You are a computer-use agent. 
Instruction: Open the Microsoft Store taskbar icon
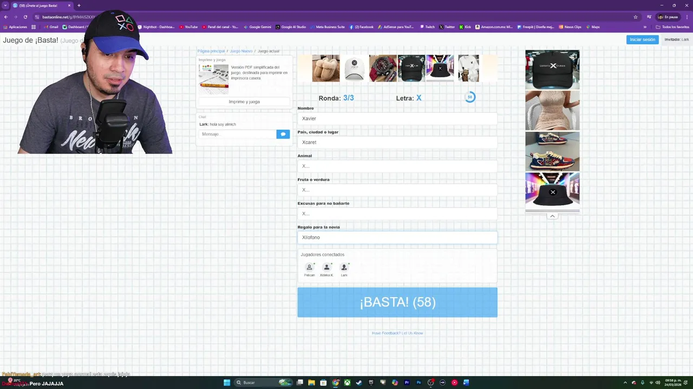(x=323, y=383)
